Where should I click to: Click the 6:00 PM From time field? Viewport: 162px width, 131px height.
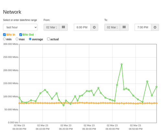click(x=82, y=27)
